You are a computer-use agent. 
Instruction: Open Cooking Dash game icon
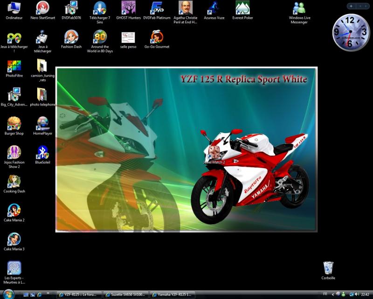(x=14, y=184)
